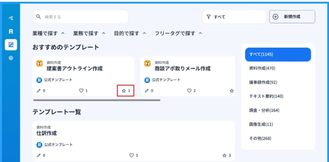Image resolution: width=329 pixels, height=162 pixels.
Task: Click the topmost sidebar icon
Action: click(11, 18)
